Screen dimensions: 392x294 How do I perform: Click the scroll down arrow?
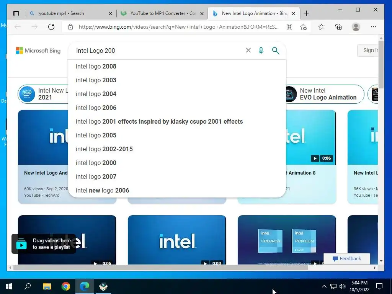click(x=381, y=261)
